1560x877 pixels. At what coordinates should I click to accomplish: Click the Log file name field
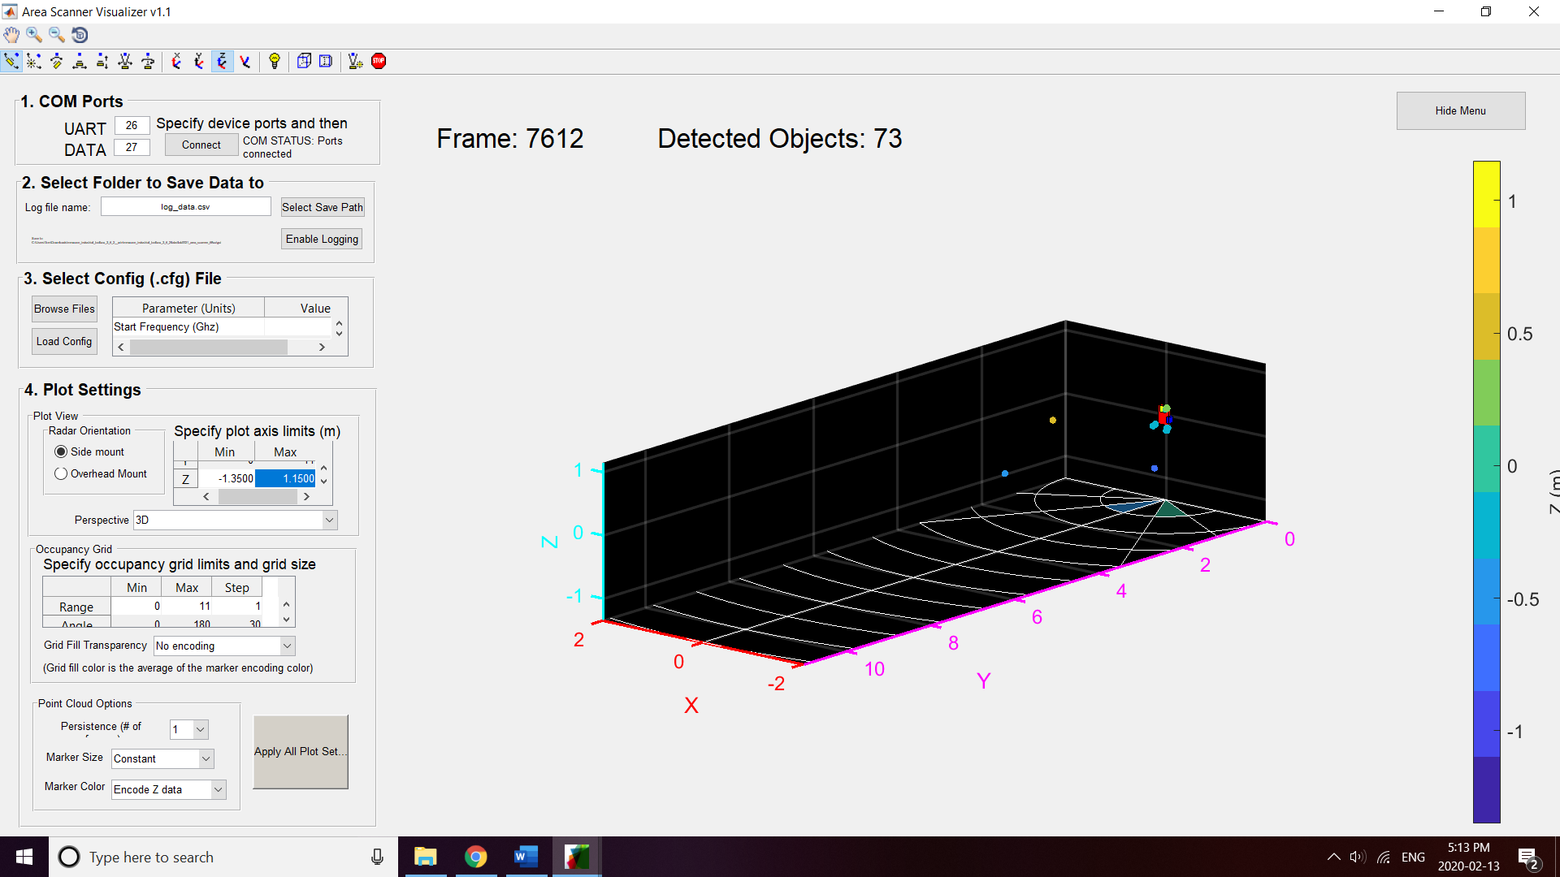[x=185, y=207]
